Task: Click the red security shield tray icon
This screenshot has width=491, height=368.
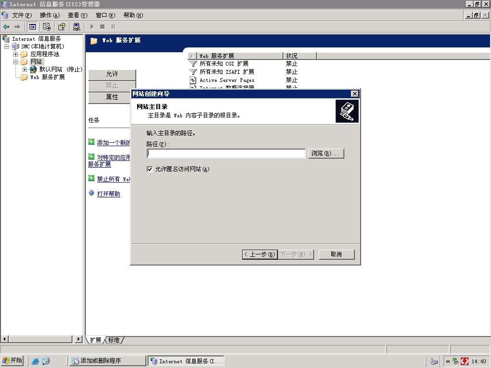Action: (465, 361)
